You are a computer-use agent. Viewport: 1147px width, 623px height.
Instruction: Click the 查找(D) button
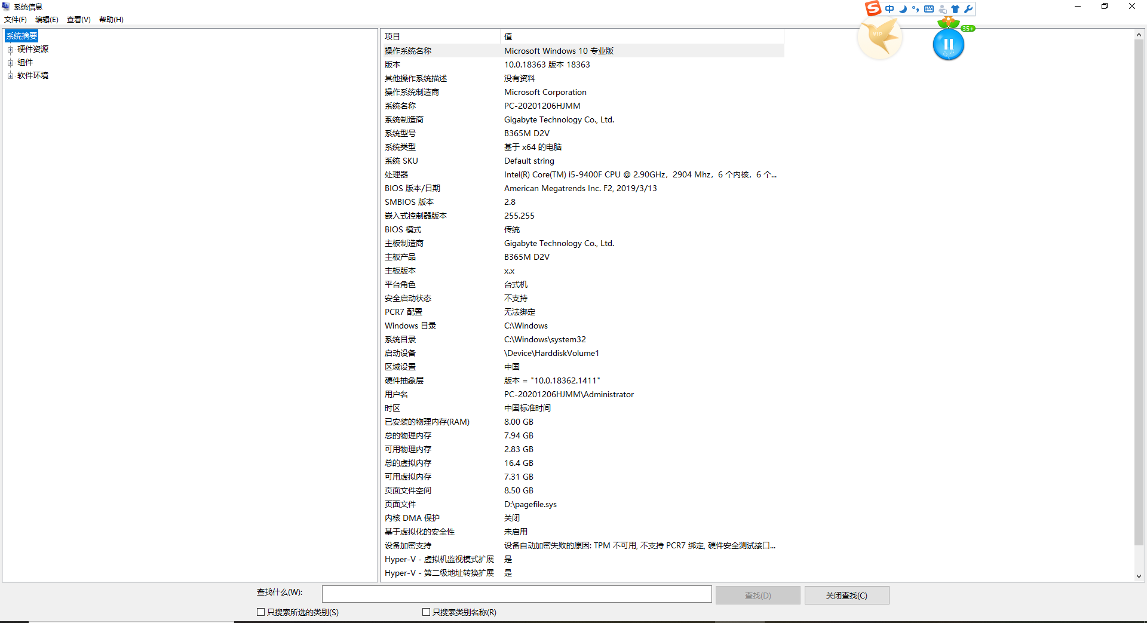point(758,595)
